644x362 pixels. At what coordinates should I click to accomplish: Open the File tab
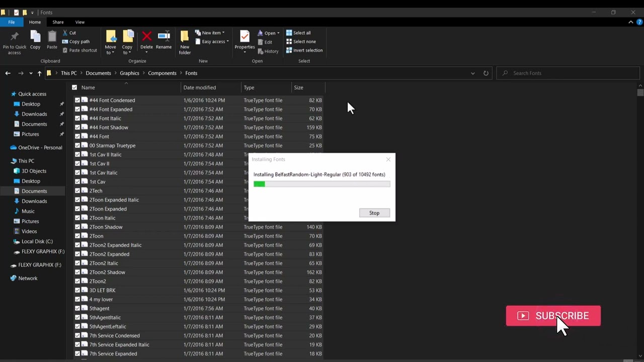[11, 22]
